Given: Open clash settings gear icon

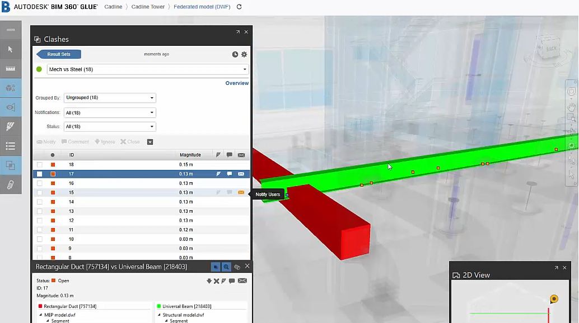Looking at the screenshot, I should pos(244,55).
